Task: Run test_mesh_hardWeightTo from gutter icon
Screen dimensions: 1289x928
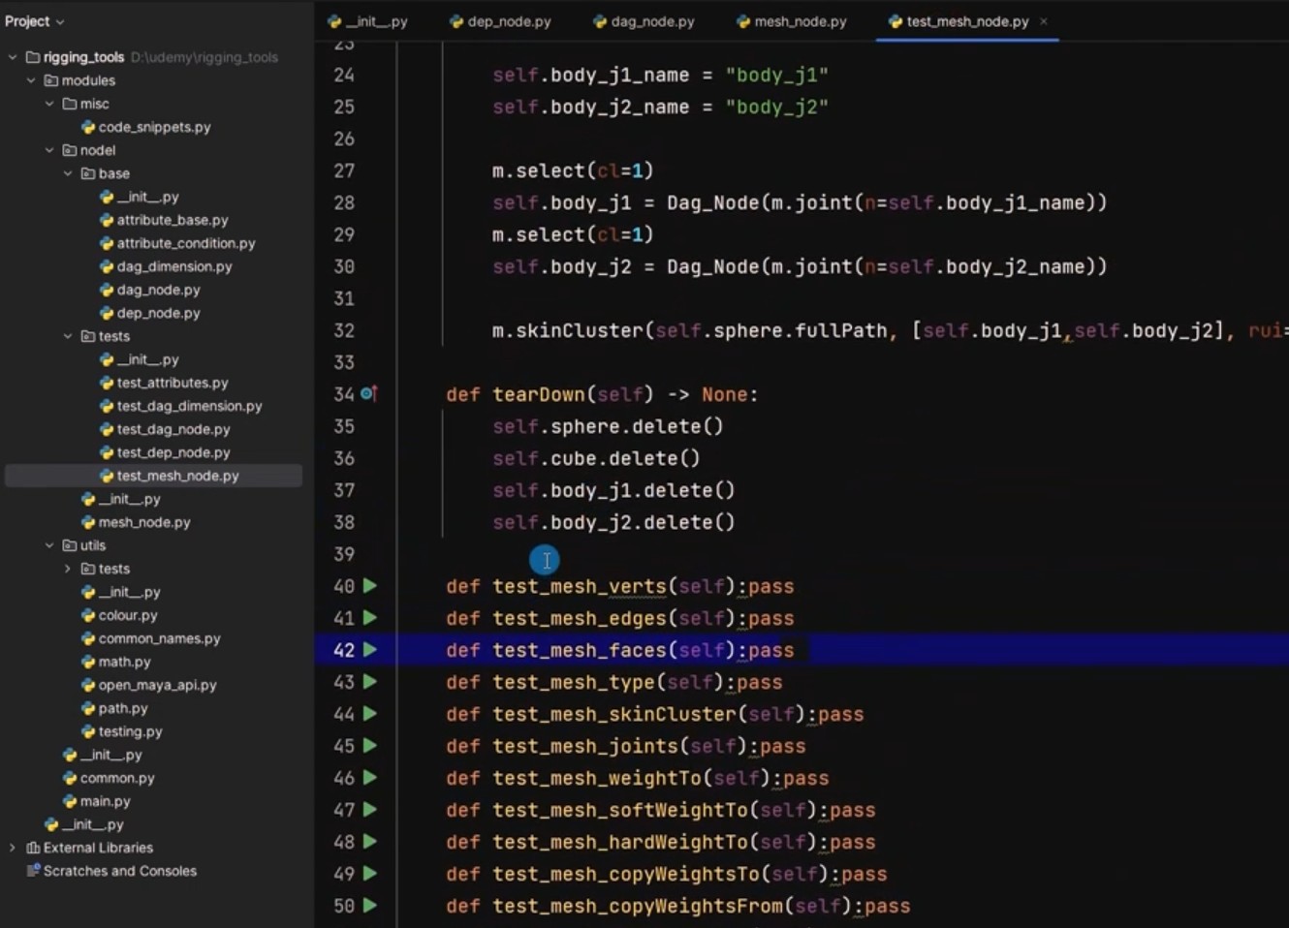Action: tap(369, 842)
